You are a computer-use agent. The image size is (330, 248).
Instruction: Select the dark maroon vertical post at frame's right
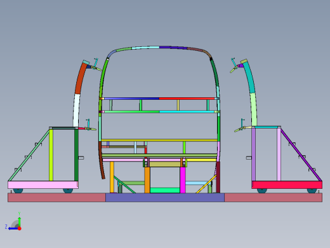218,177
